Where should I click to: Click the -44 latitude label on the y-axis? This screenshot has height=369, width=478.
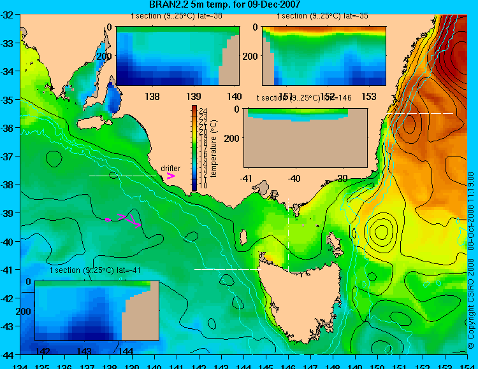pyautogui.click(x=7, y=355)
